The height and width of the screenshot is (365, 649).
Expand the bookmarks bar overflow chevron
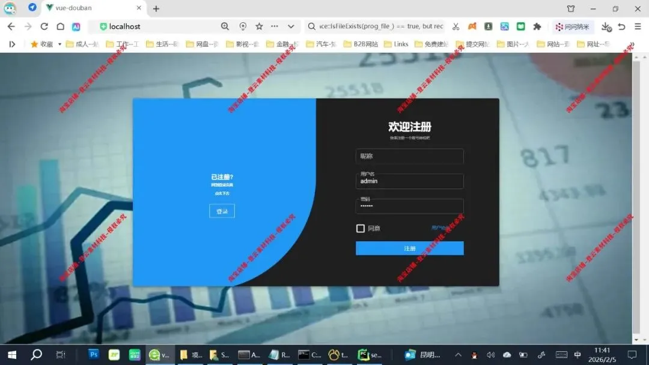[x=632, y=44]
